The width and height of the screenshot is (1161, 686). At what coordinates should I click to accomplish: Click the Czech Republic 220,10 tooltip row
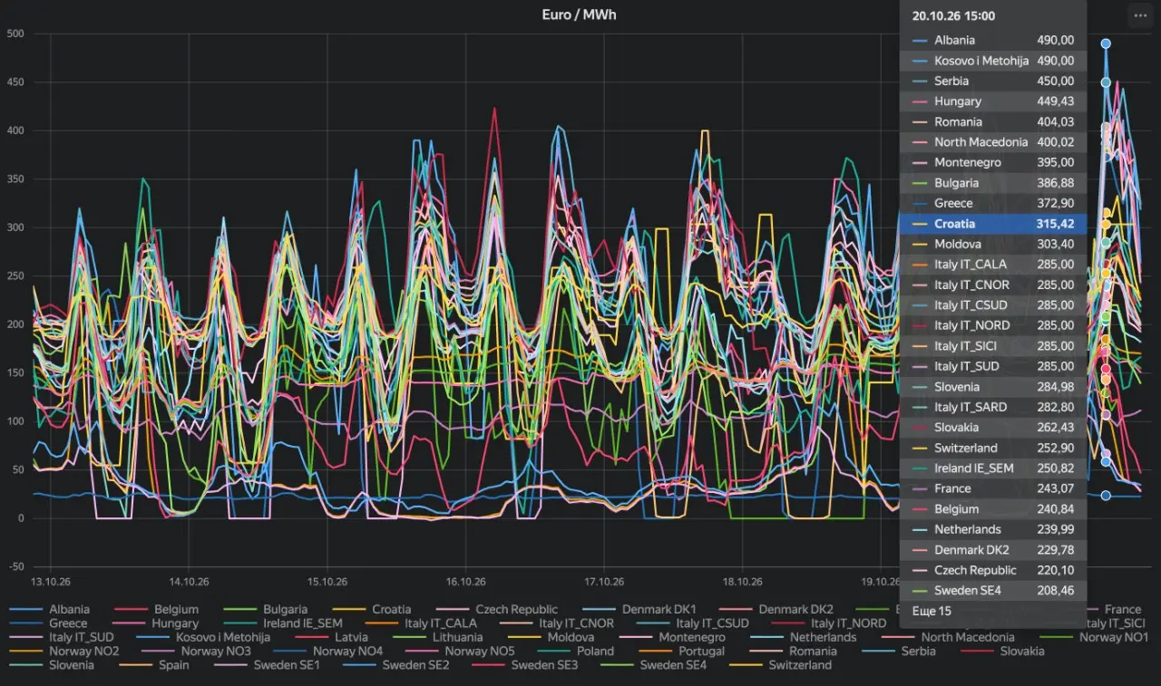pyautogui.click(x=993, y=570)
